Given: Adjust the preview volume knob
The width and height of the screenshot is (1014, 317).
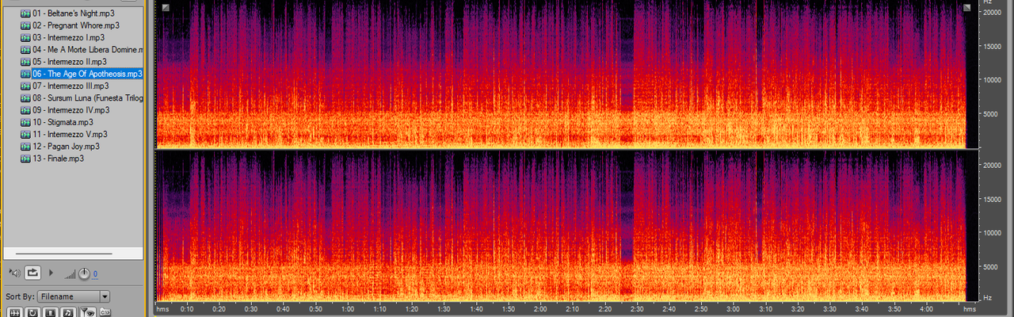Looking at the screenshot, I should tap(84, 273).
